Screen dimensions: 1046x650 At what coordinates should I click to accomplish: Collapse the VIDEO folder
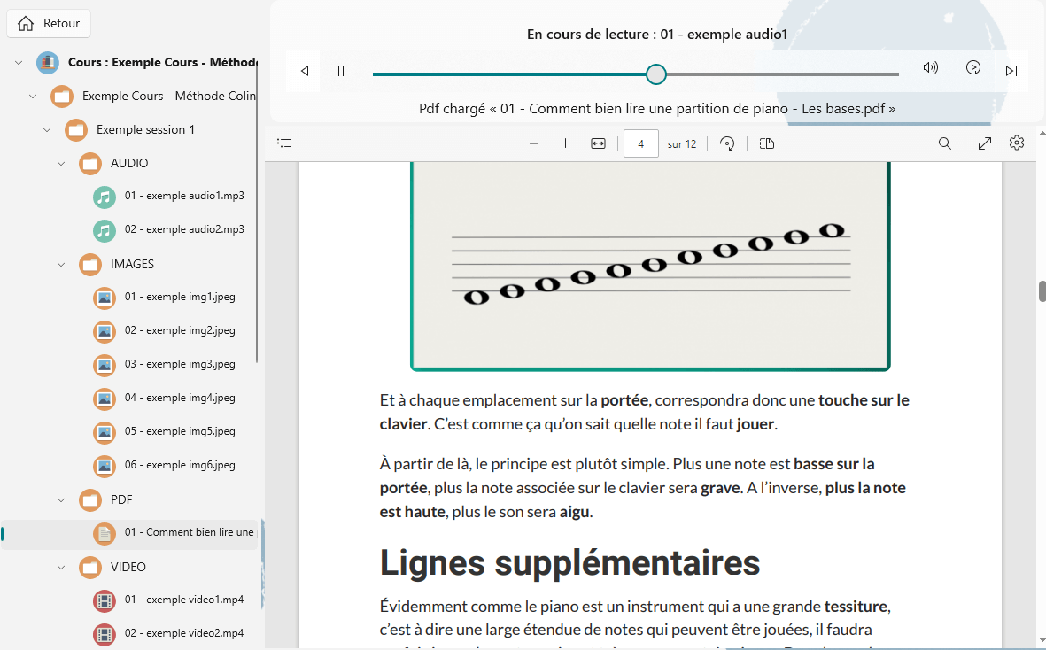coord(61,568)
